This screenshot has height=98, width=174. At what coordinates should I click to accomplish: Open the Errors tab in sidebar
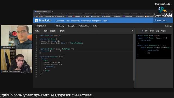[152, 31]
